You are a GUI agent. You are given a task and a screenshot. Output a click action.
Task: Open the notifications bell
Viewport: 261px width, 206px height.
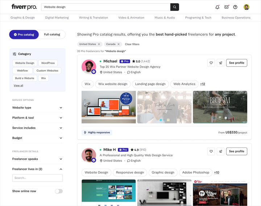pos(217,7)
